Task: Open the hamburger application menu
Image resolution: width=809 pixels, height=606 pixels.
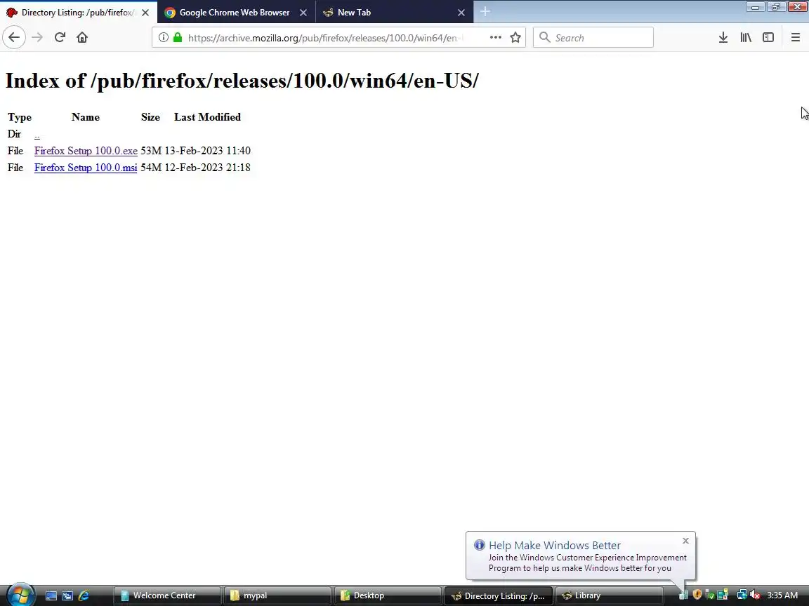Action: click(x=796, y=38)
